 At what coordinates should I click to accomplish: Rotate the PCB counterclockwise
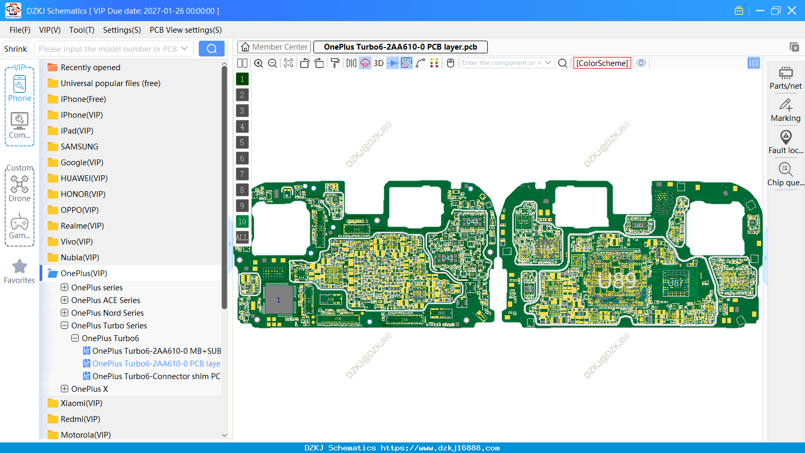[x=304, y=63]
